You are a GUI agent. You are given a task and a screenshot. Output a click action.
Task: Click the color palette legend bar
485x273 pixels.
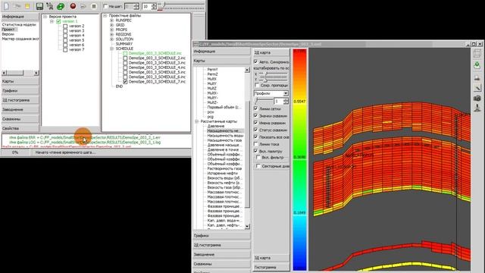299,159
